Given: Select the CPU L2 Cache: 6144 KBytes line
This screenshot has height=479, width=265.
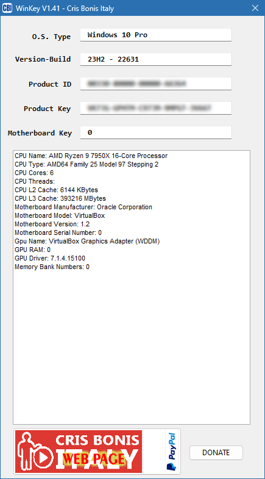Looking at the screenshot, I should (x=57, y=190).
